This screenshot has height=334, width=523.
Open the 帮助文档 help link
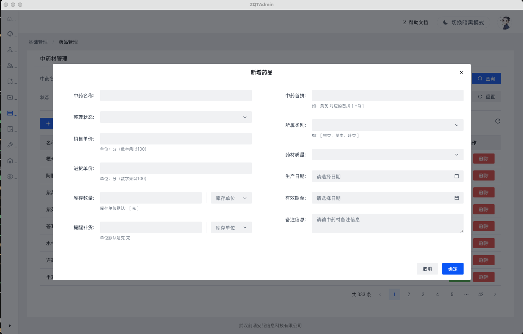415,22
